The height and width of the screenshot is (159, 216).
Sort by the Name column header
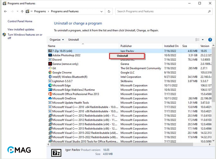[83, 46]
